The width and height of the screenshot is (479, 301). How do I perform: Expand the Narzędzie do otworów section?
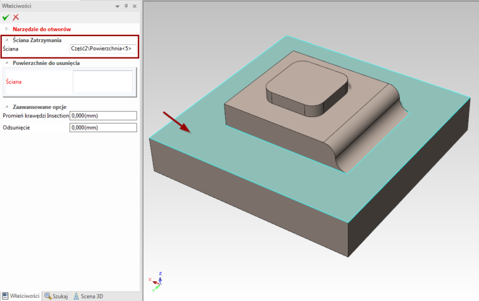[7, 29]
